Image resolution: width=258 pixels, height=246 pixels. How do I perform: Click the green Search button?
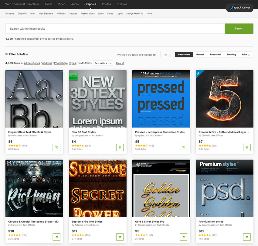239,28
